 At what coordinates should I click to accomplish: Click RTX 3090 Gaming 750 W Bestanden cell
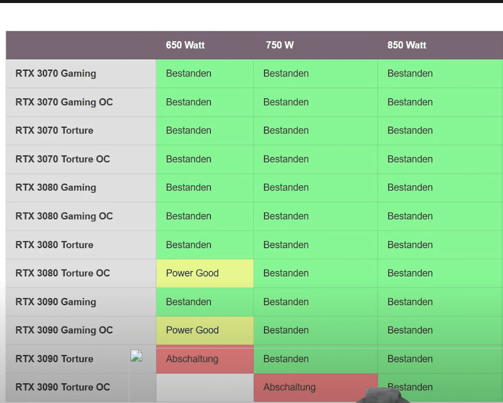(316, 302)
